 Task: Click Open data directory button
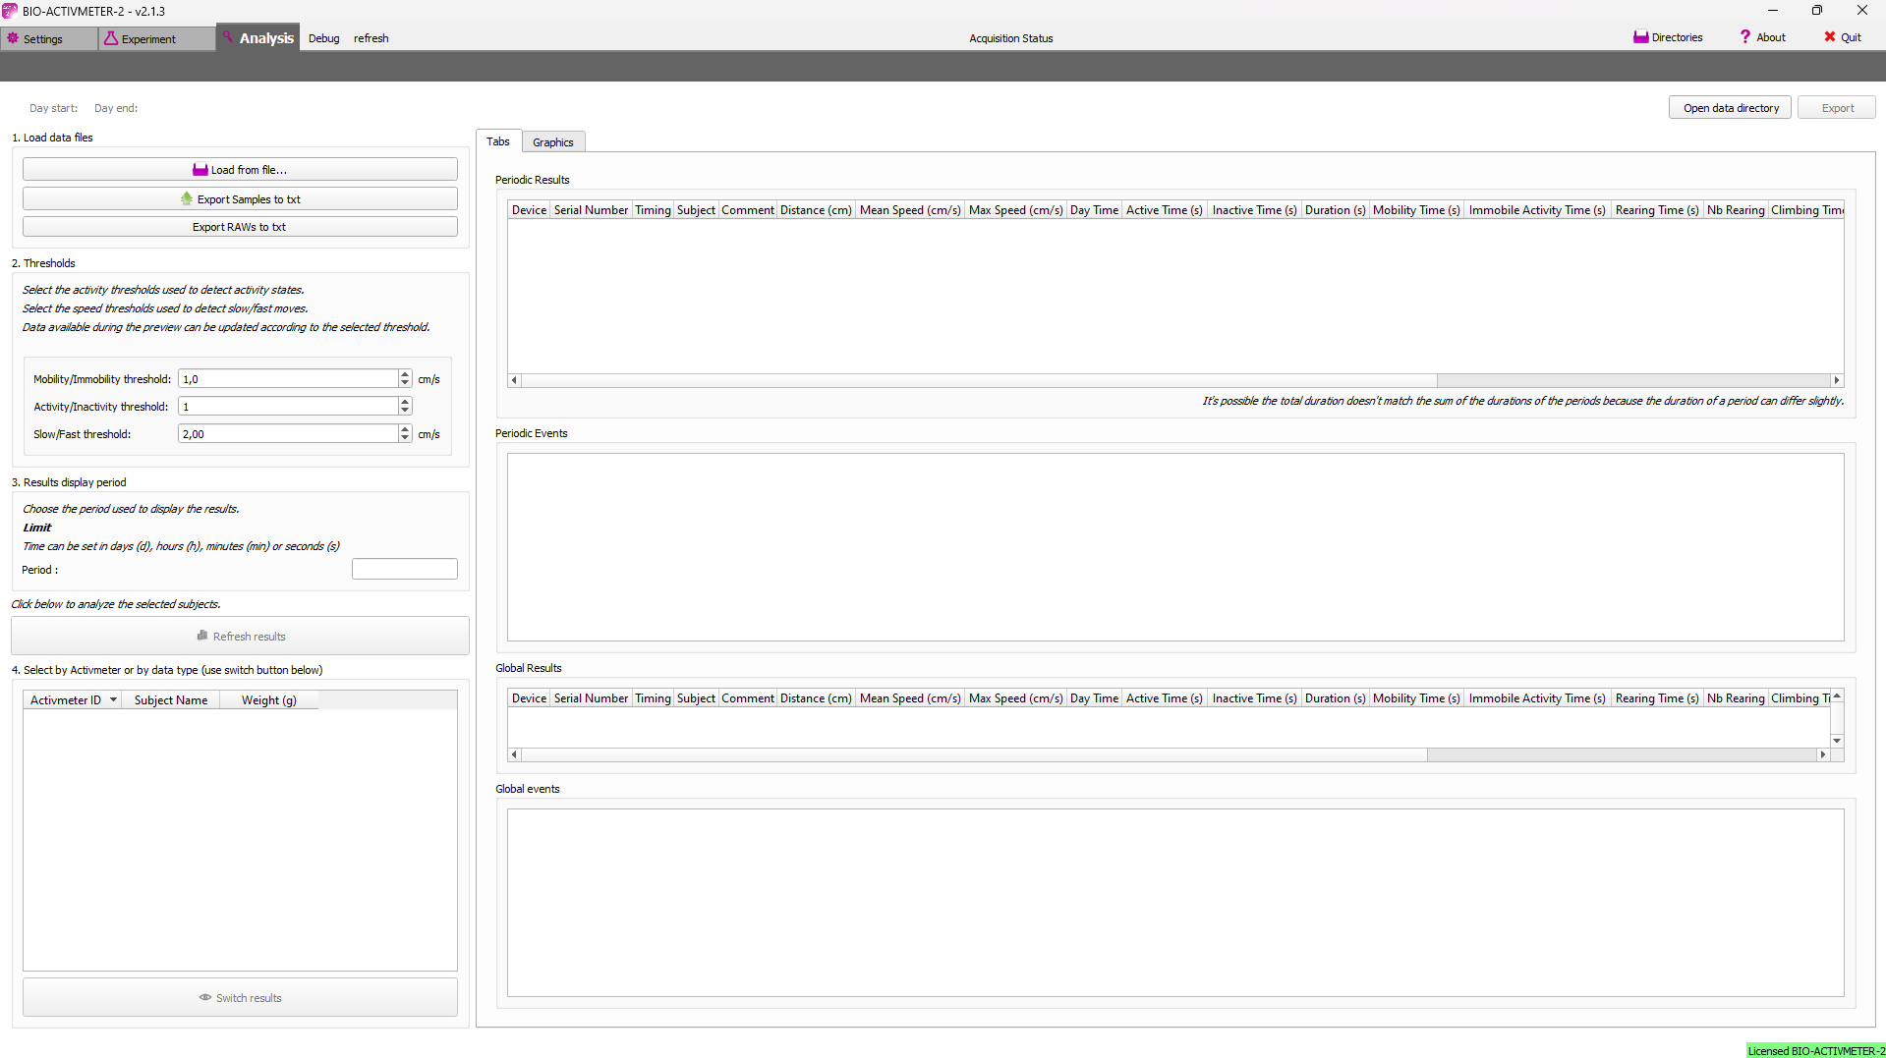coord(1730,108)
